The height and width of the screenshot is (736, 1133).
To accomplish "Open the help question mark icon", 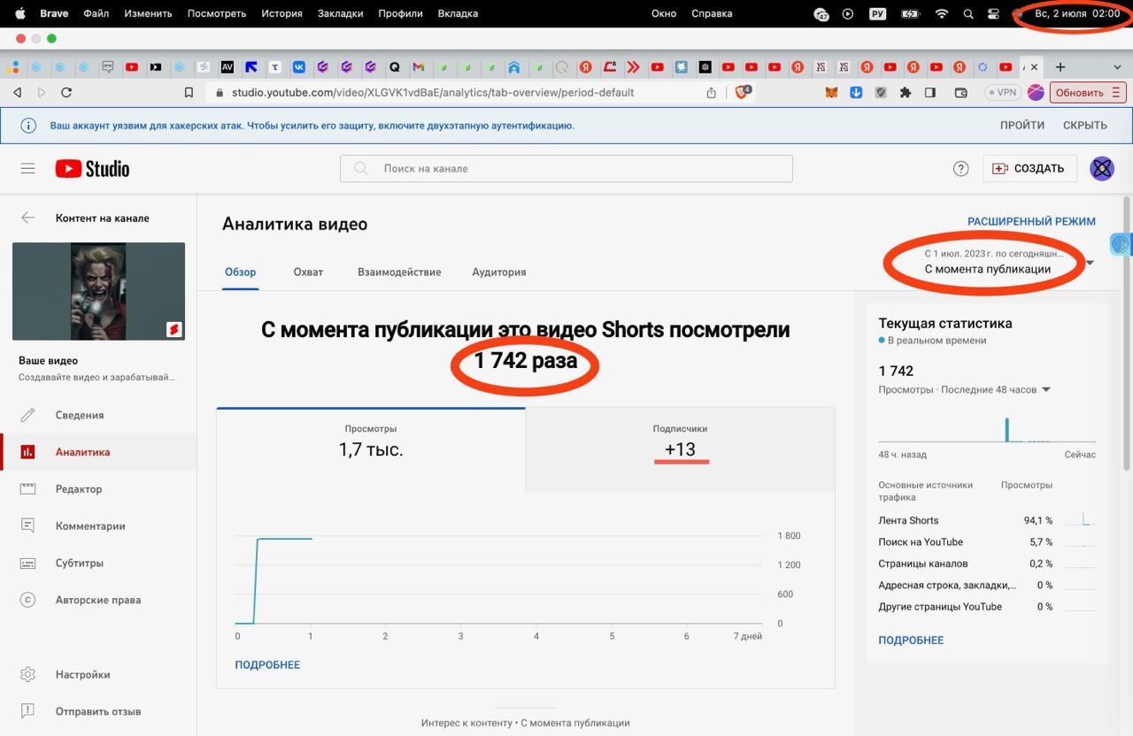I will pyautogui.click(x=960, y=168).
